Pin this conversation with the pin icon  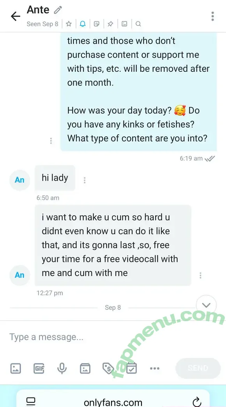110,24
